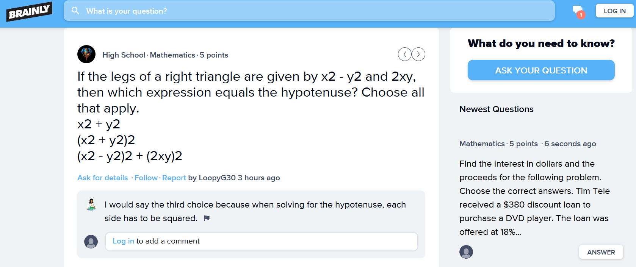Flag the answer comment as inappropriate
Viewport: 636px width, 267px height.
(x=207, y=218)
